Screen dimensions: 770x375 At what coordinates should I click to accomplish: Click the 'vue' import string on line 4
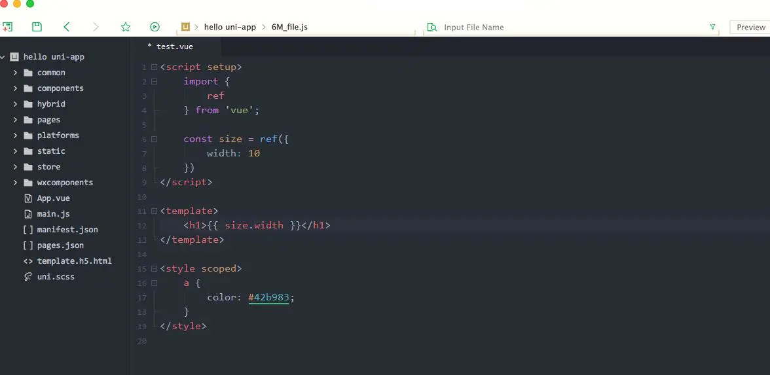(x=239, y=110)
